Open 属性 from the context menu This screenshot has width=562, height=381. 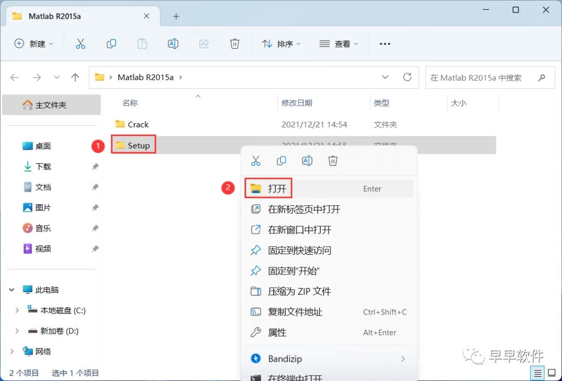pos(329,332)
